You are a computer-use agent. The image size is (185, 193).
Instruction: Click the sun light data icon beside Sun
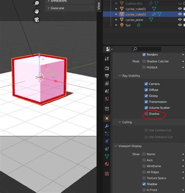pyautogui.click(x=139, y=25)
